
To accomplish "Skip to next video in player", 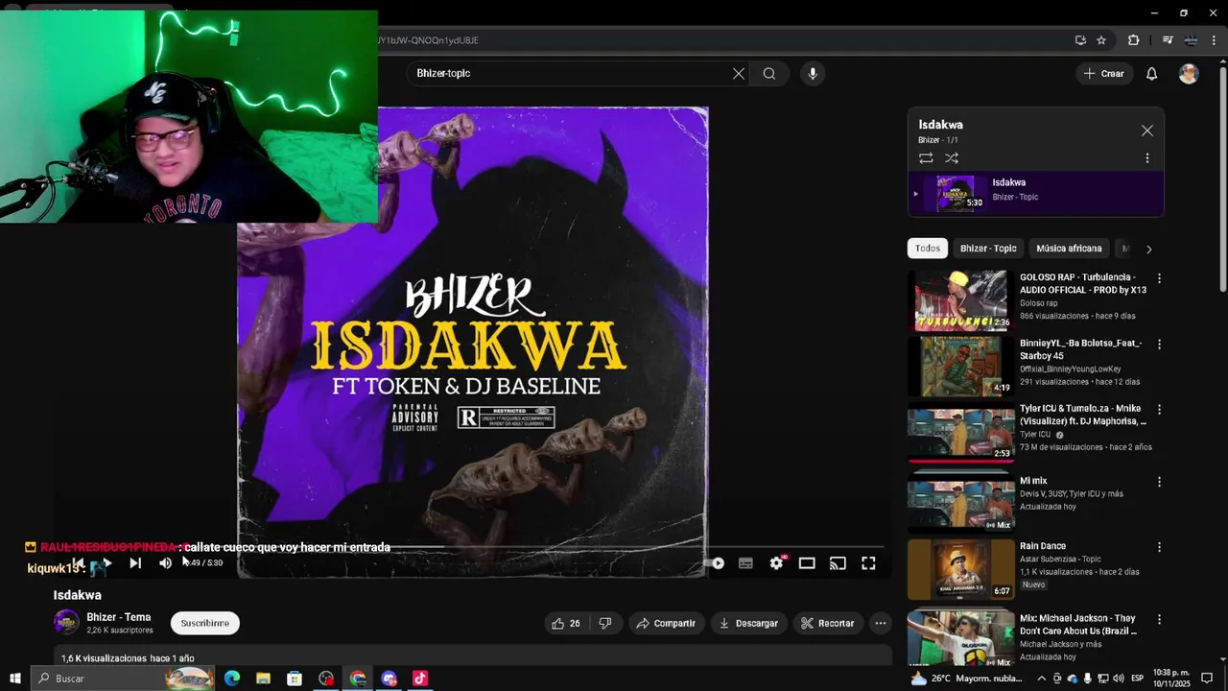I will 135,563.
